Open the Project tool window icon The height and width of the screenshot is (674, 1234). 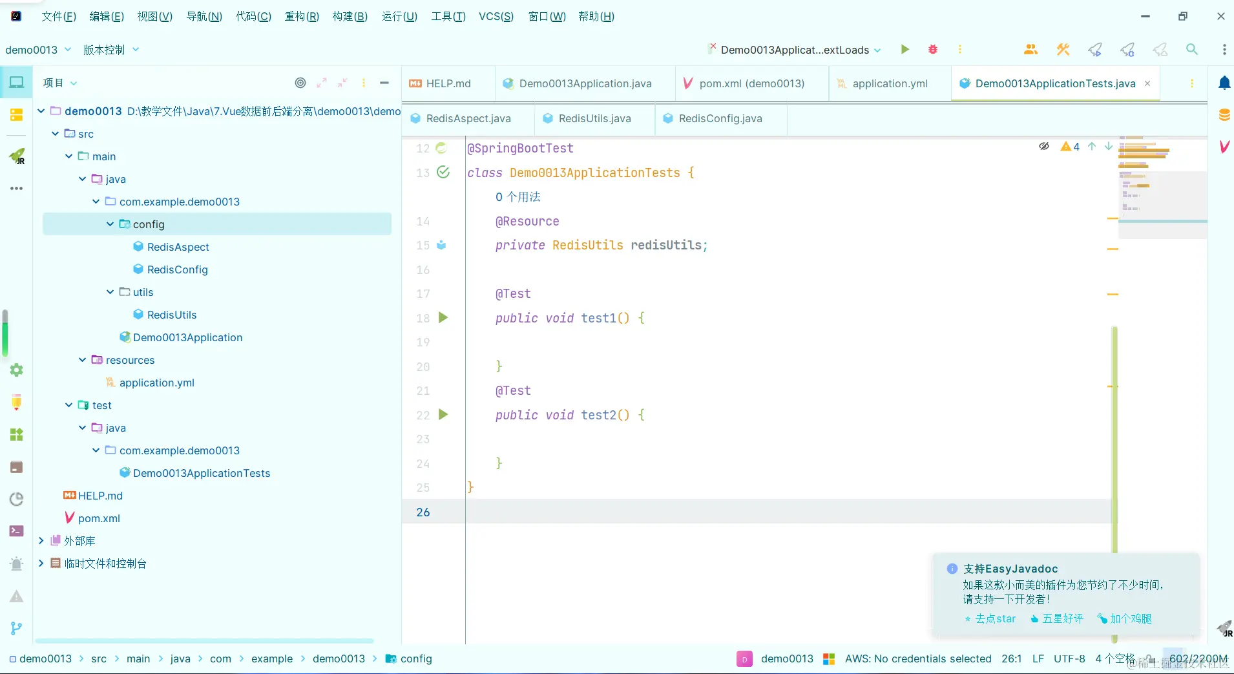click(x=16, y=82)
